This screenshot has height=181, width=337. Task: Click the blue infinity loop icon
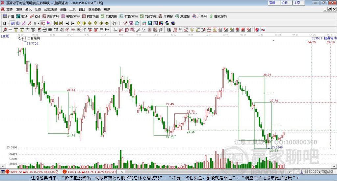coord(263,30)
